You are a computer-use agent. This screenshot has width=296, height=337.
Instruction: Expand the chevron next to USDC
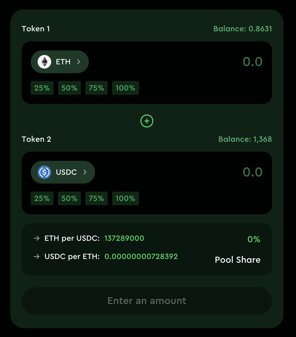click(x=85, y=172)
